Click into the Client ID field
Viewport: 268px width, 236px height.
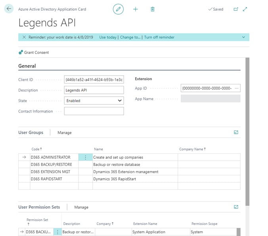click(94, 80)
